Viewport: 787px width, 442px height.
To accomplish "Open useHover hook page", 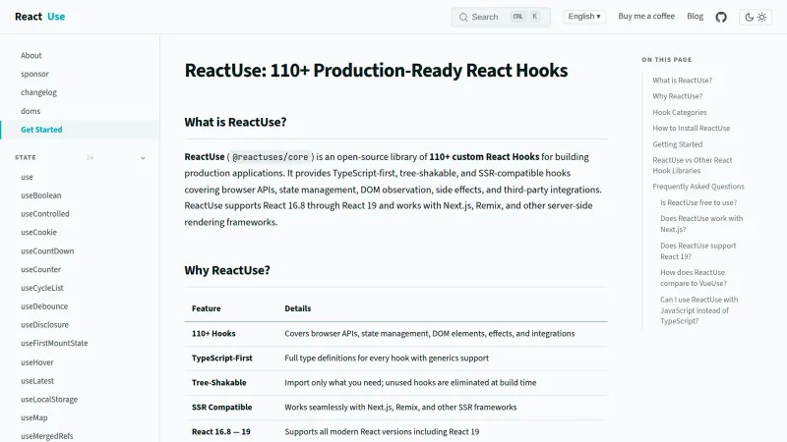I will click(36, 362).
